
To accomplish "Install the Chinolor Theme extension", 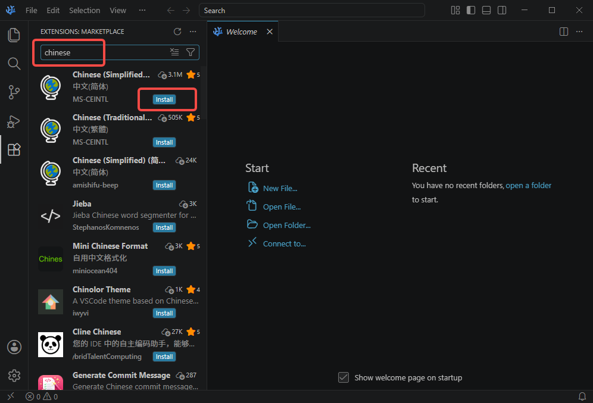I will pos(164,313).
